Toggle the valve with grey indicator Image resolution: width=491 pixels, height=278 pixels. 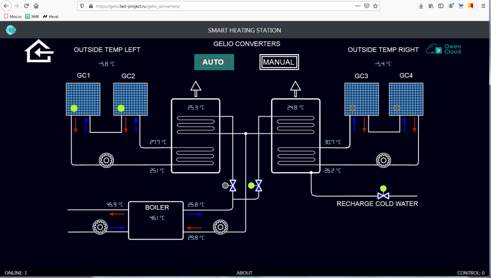(233, 186)
